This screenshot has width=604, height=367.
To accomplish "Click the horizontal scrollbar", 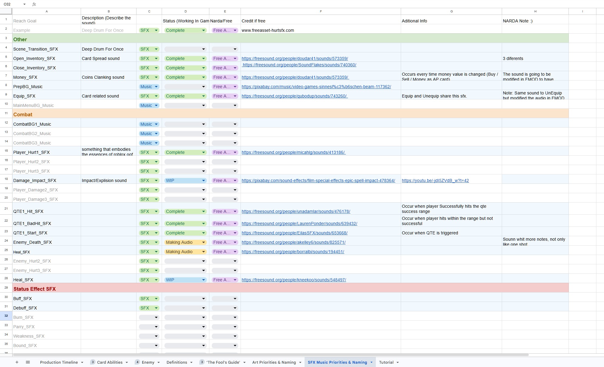I will 271,355.
